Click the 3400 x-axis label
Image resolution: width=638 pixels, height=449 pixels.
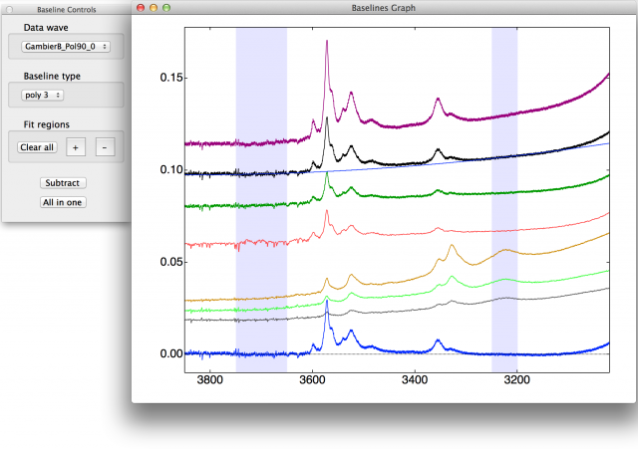pyautogui.click(x=415, y=380)
